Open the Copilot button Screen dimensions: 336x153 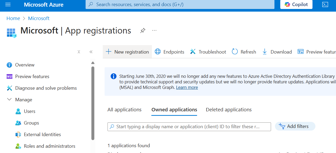[296, 4]
